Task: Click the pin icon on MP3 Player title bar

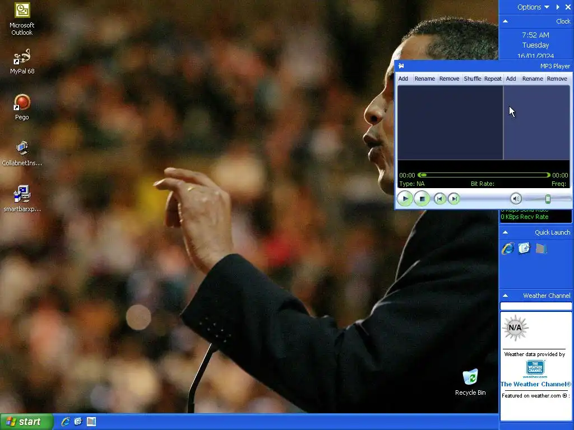Action: (401, 66)
